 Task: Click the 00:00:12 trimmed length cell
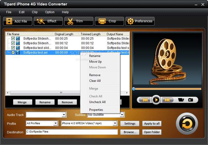[x=87, y=43]
